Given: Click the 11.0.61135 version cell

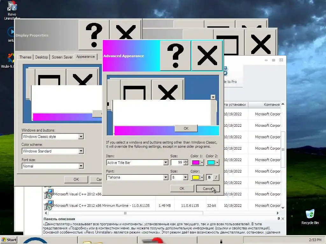Looking at the screenshot, I should coord(190,206).
